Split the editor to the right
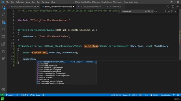This screenshot has height=101, width=181. (x=173, y=7)
